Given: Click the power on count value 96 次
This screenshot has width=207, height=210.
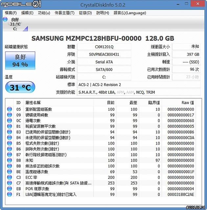Looking at the screenshot, I should 186,70.
